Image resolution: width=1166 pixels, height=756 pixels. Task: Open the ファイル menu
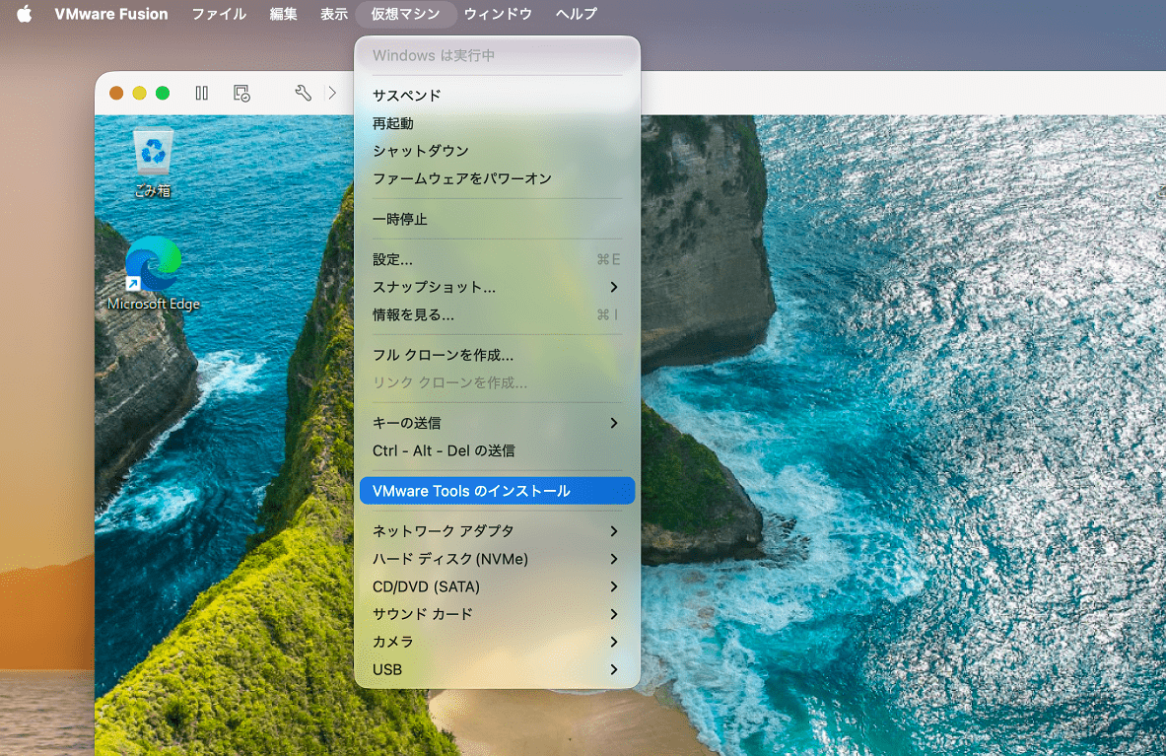click(x=219, y=14)
